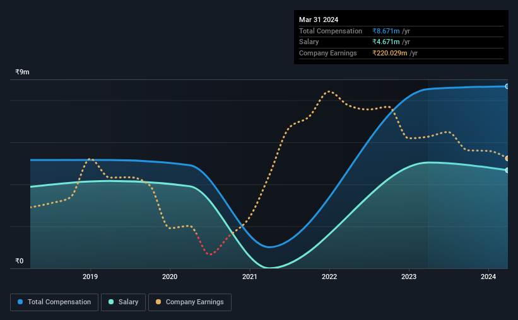Viewport: 518px width, 320px height.
Task: Click the 2022 x-axis label
Action: 329,277
